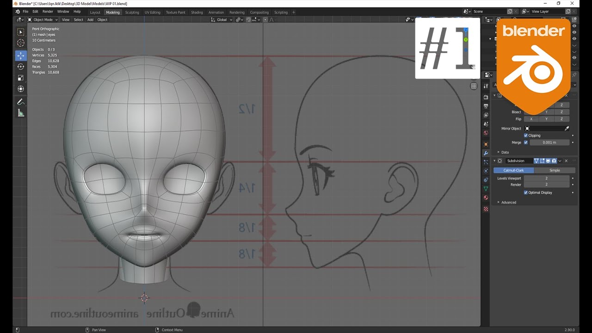Activate the Cursor tool
The height and width of the screenshot is (333, 592).
[x=21, y=43]
